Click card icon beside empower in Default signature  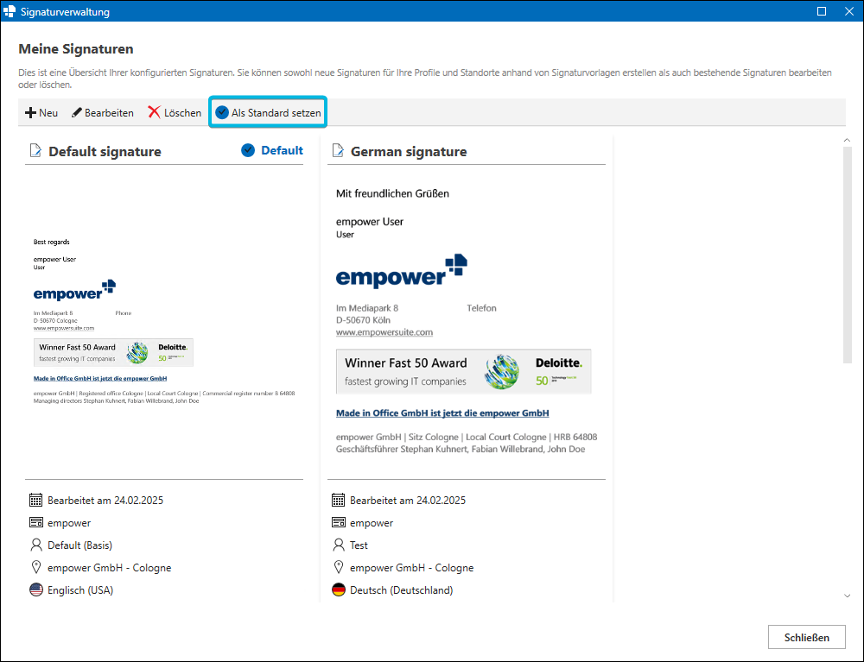pyautogui.click(x=35, y=522)
